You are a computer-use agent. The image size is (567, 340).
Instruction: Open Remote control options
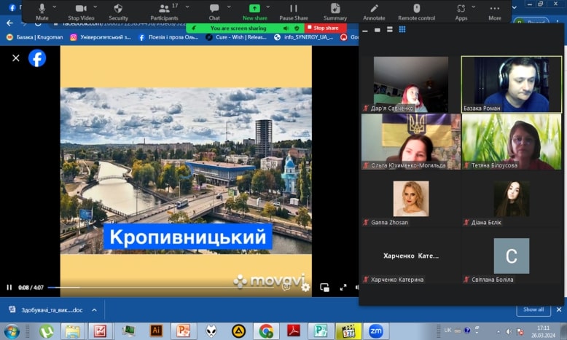pyautogui.click(x=417, y=10)
